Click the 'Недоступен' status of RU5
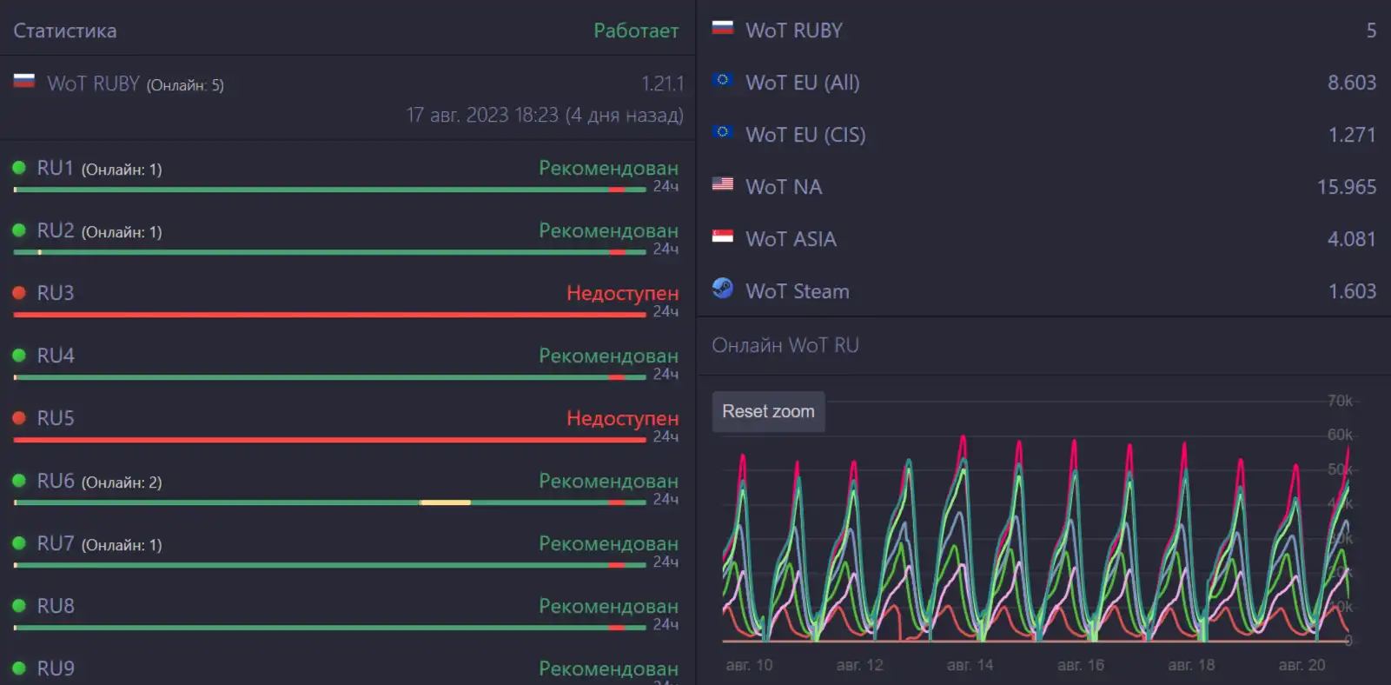Viewport: 1391px width, 685px height. (622, 419)
